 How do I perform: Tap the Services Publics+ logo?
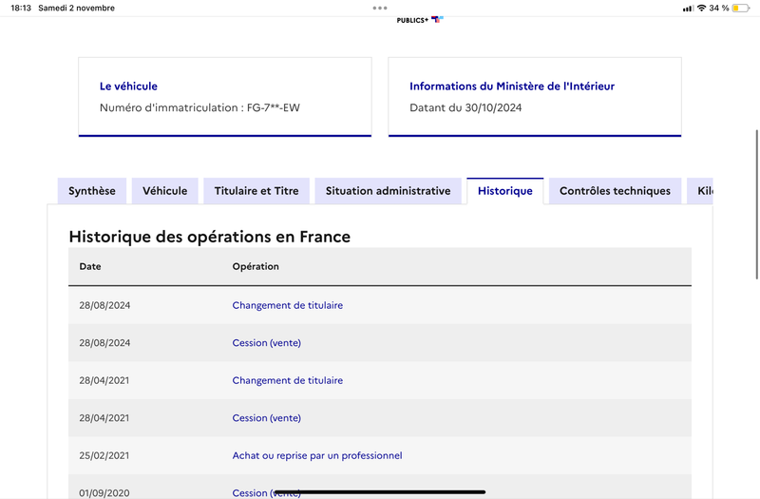pos(420,20)
